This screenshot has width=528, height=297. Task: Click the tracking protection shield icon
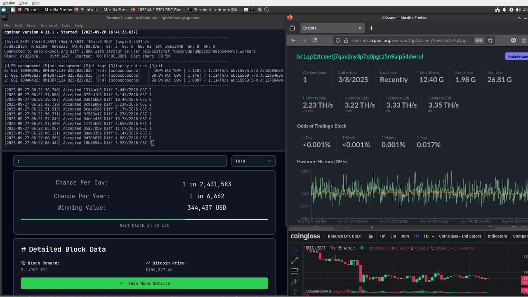click(x=338, y=40)
